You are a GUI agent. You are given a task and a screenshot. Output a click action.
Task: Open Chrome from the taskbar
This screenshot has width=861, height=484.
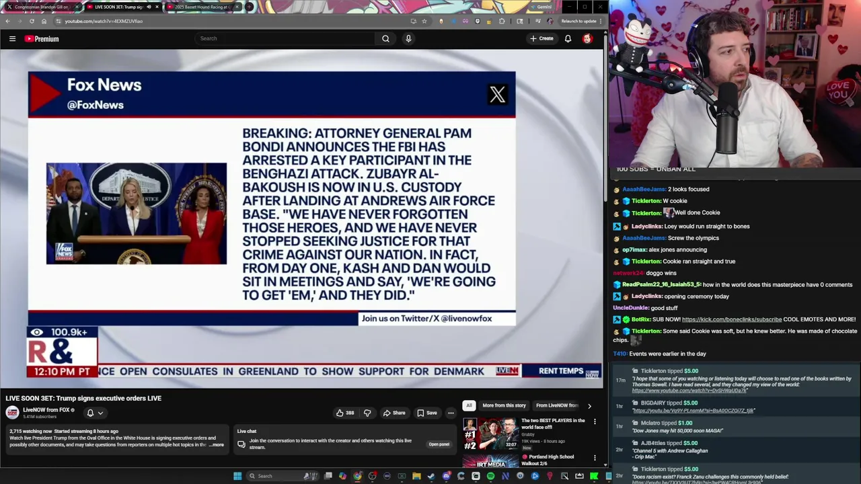[357, 476]
